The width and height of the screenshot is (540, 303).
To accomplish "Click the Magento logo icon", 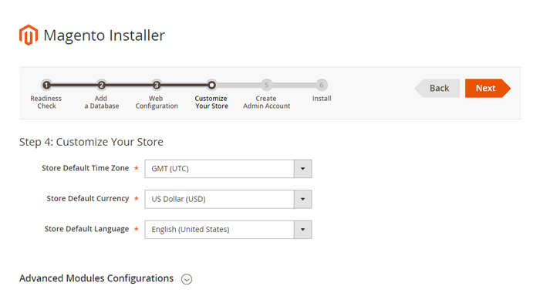I will 29,35.
